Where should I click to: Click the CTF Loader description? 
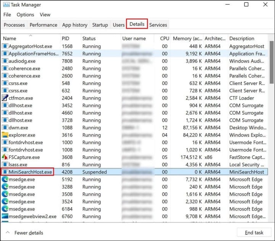click(241, 98)
